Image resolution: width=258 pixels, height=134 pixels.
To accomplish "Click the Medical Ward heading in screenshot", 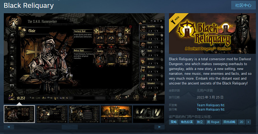I will click(79, 51).
